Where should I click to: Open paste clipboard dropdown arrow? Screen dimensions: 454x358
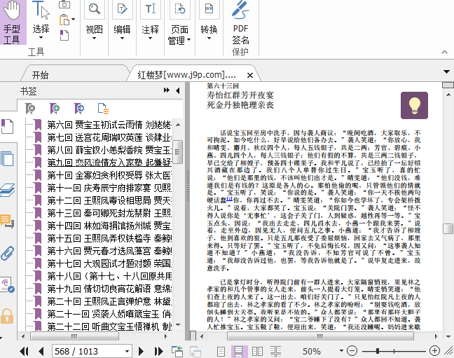pyautogui.click(x=74, y=20)
